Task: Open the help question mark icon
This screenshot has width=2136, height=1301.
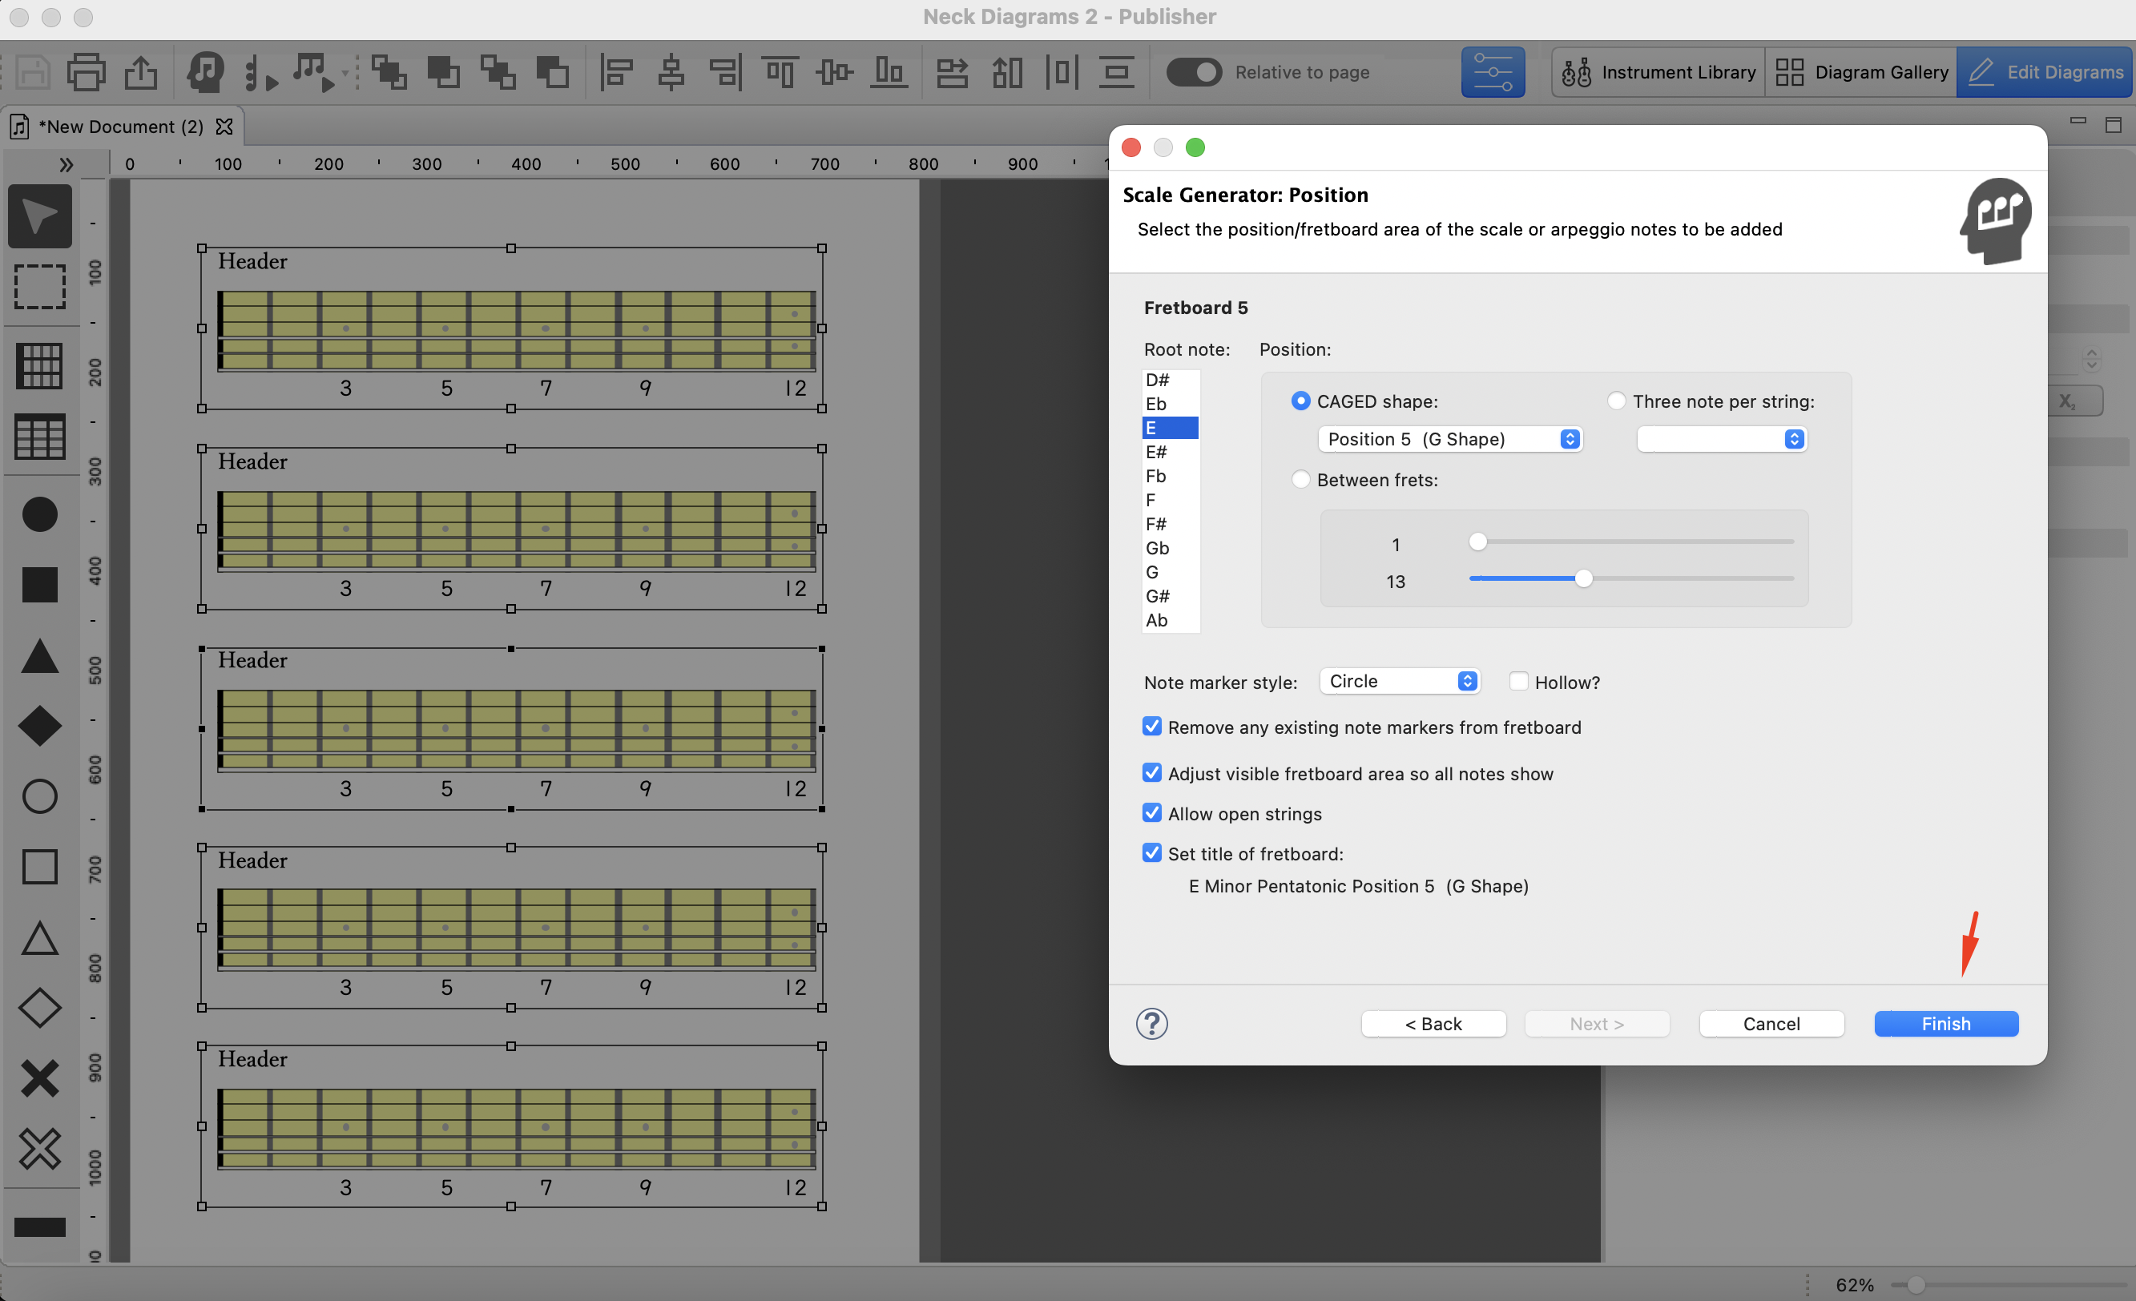Action: [x=1151, y=1024]
